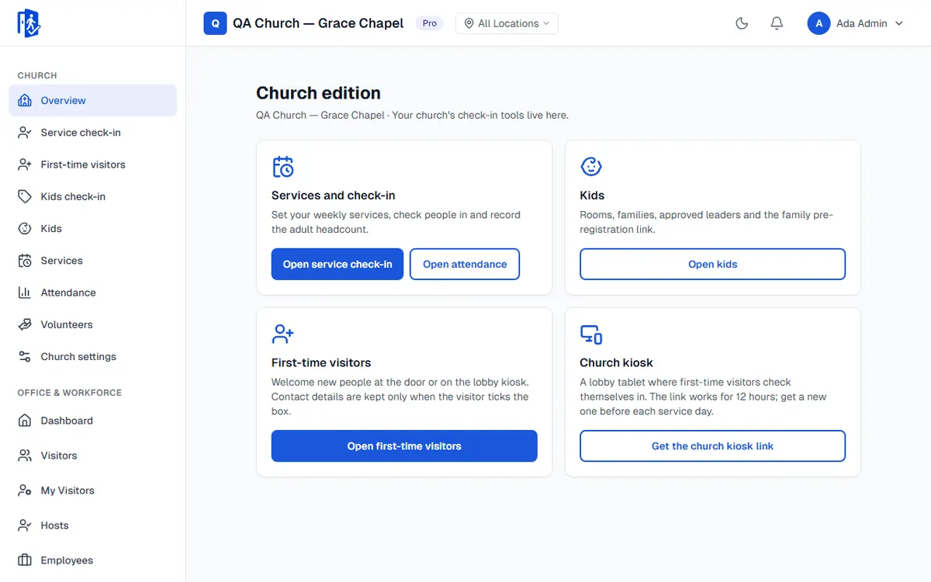Click the First-time visitors sidebar icon

[x=25, y=165]
